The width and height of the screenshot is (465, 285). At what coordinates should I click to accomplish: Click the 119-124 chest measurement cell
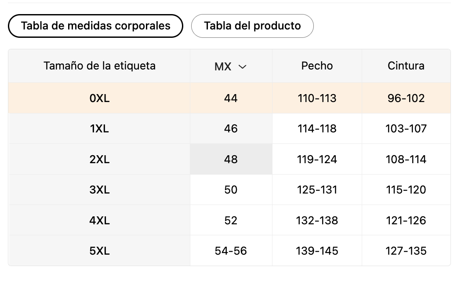pyautogui.click(x=317, y=159)
